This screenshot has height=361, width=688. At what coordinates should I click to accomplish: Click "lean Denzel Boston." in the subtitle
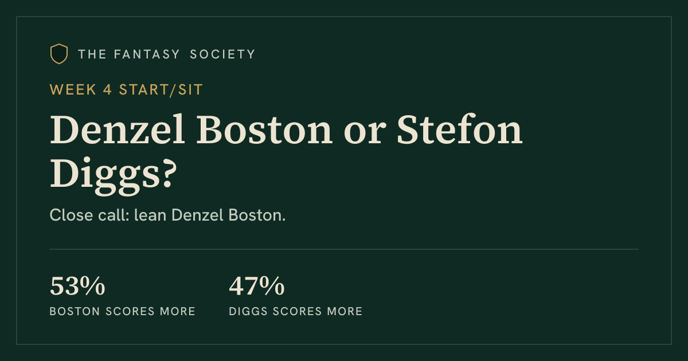coord(210,215)
